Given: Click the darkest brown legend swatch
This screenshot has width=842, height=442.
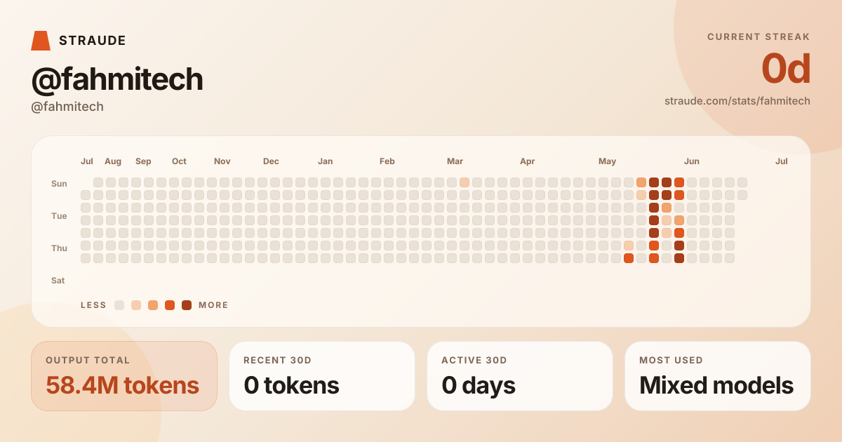Looking at the screenshot, I should 187,305.
